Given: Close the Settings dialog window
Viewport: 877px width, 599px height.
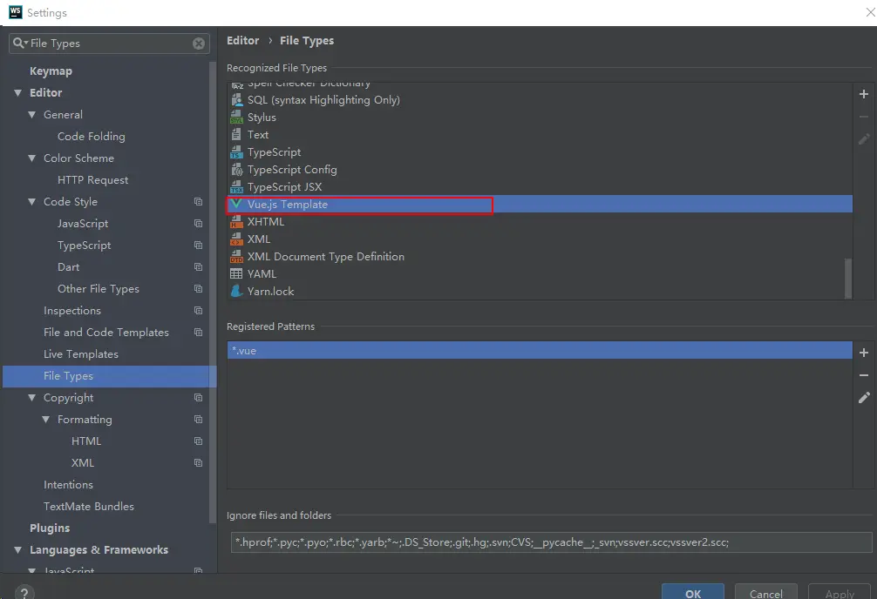Looking at the screenshot, I should pyautogui.click(x=870, y=11).
